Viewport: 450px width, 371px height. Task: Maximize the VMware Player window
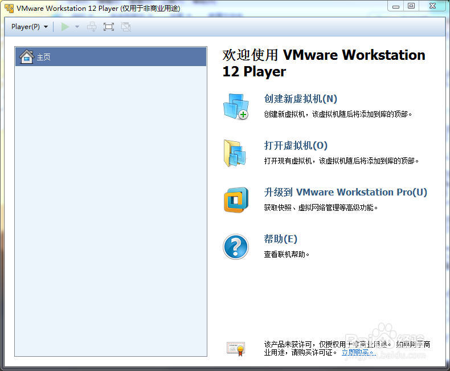(x=411, y=6)
